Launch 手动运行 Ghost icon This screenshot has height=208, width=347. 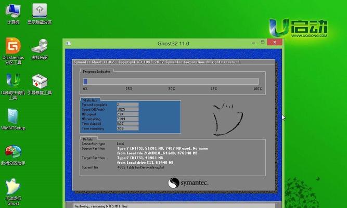pyautogui.click(x=13, y=192)
